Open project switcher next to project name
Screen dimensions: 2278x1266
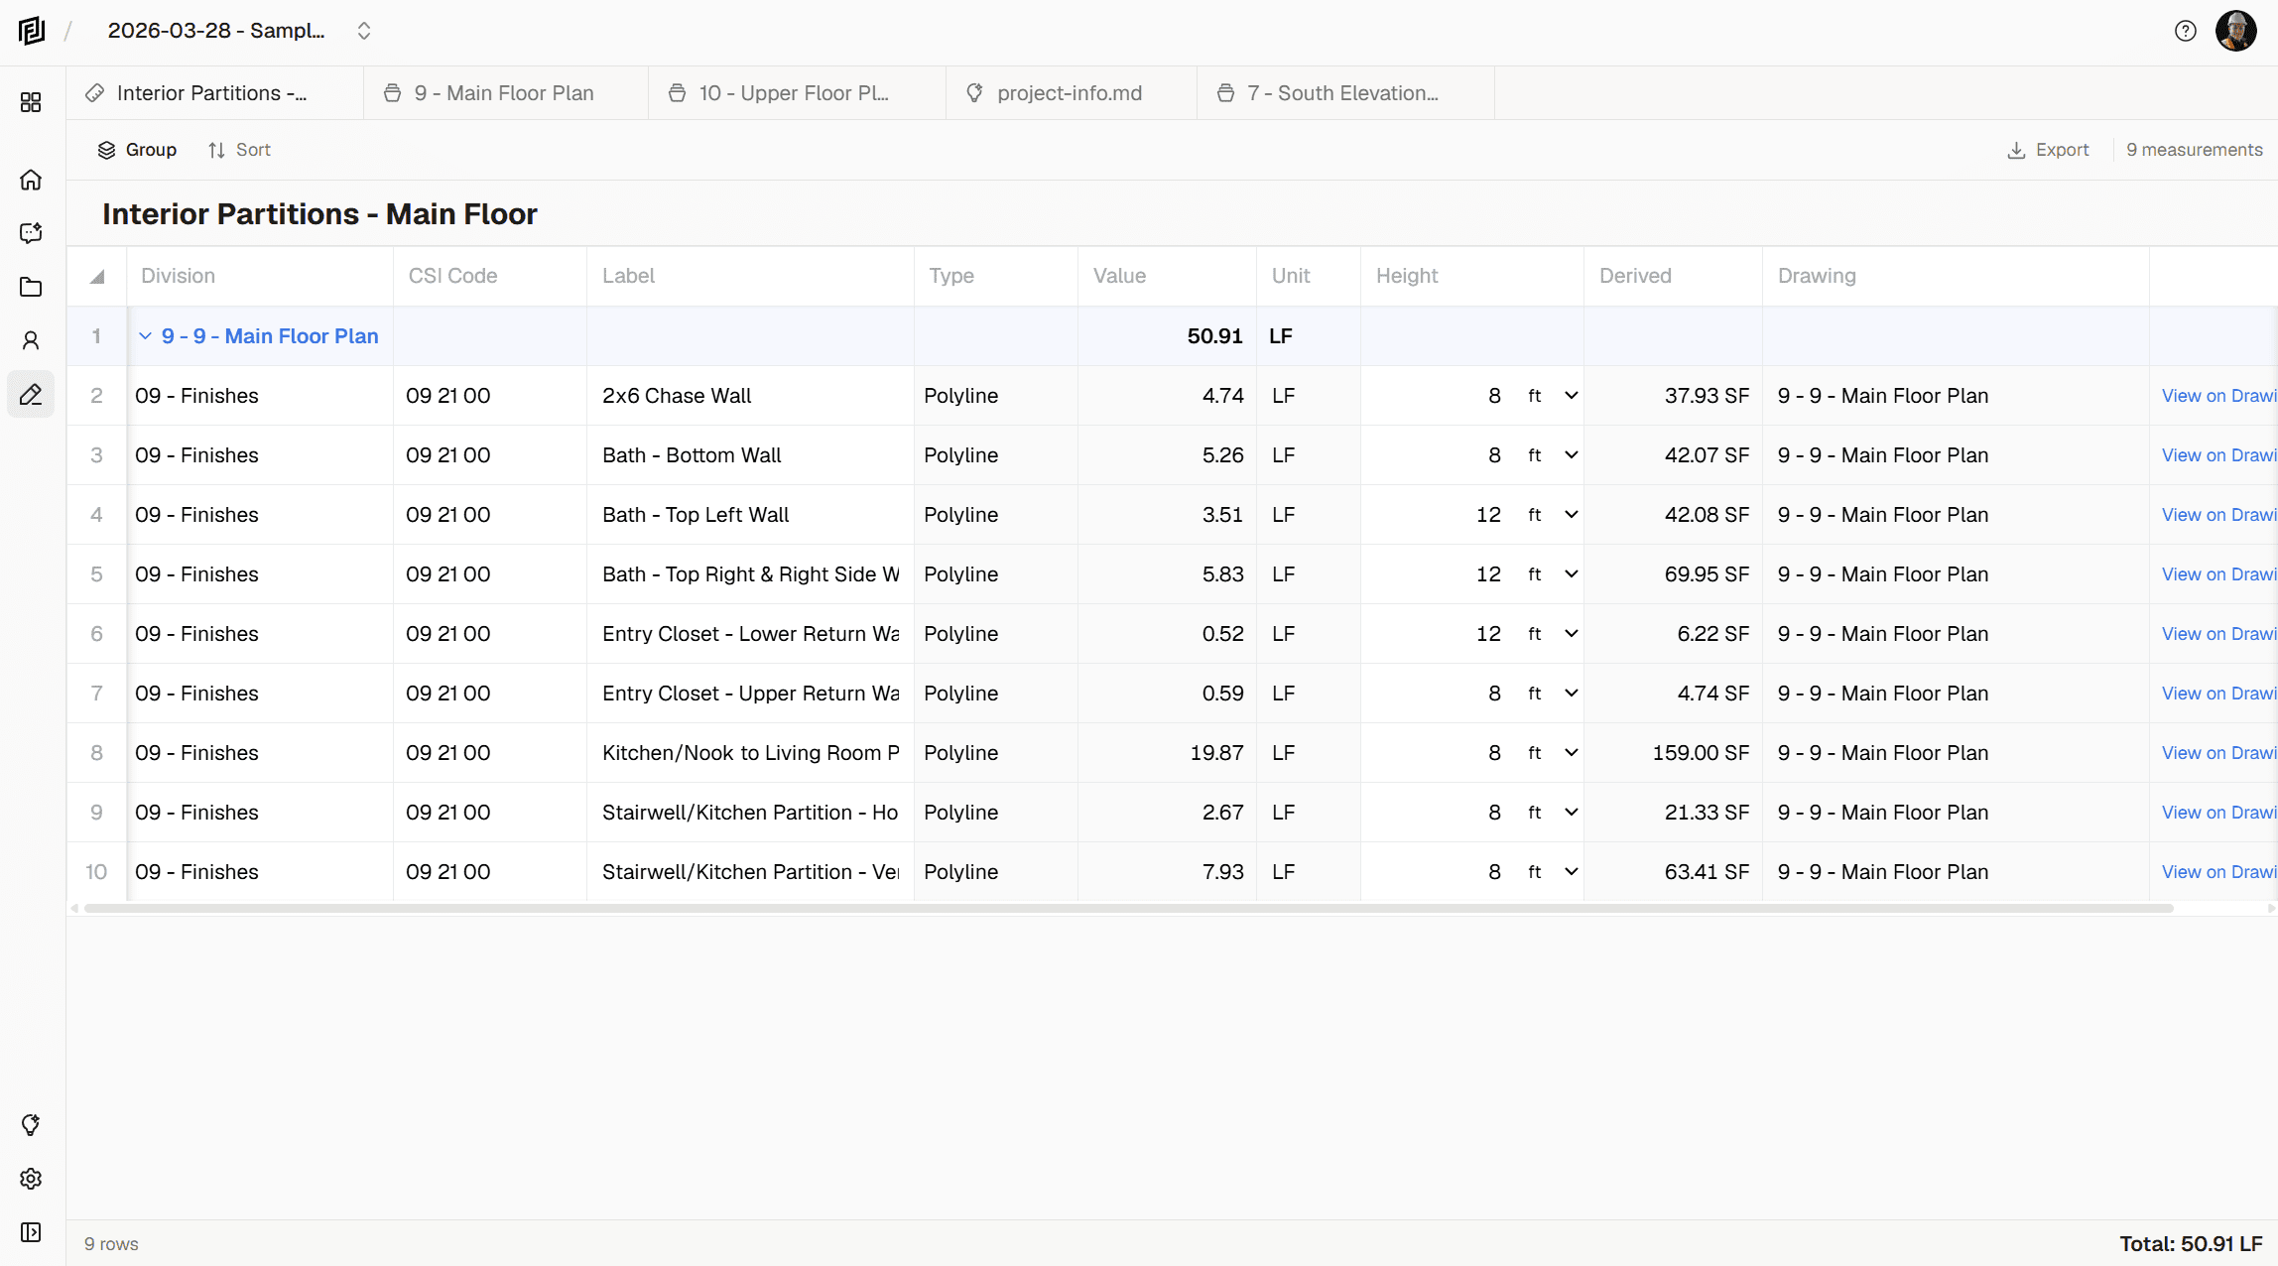[364, 31]
